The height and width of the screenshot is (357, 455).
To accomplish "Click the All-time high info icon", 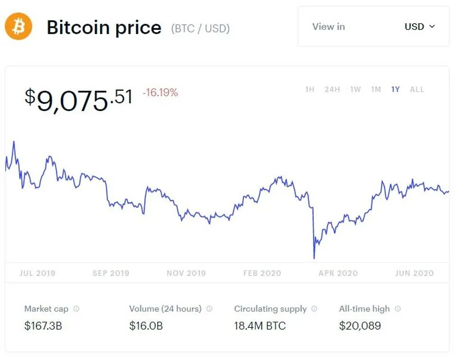I will pos(398,309).
